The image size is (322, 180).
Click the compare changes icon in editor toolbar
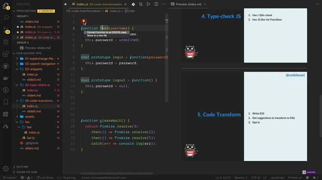pyautogui.click(x=141, y=4)
